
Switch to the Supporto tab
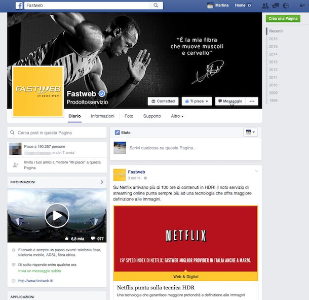[152, 116]
